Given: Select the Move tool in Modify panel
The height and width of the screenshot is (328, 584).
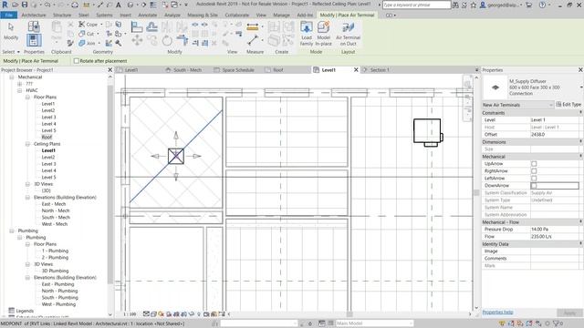Looking at the screenshot, I should click(x=137, y=40).
